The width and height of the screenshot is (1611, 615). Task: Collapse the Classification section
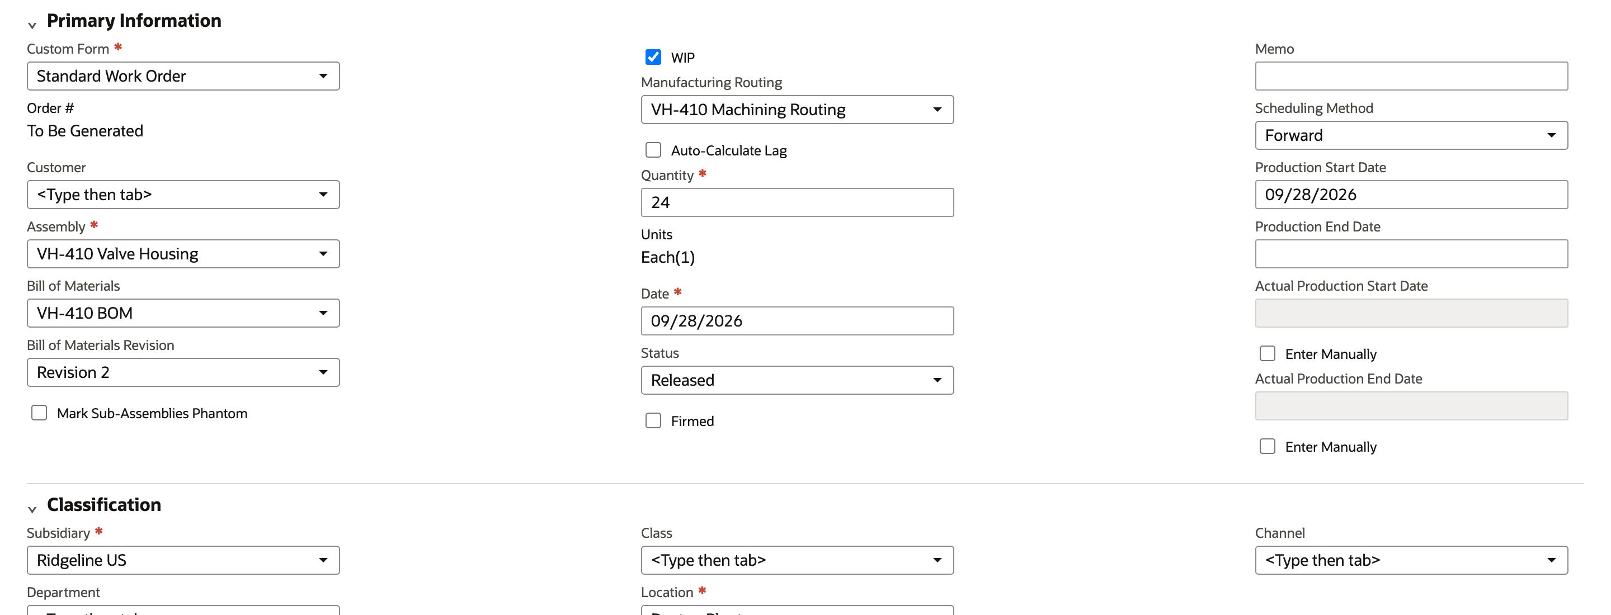point(32,509)
